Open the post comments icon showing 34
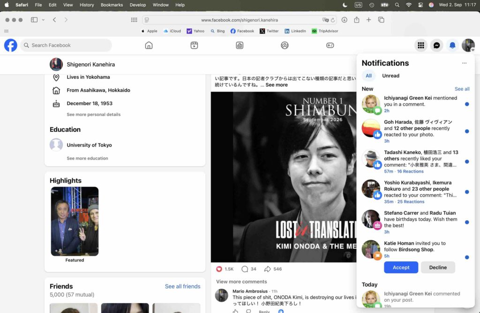 tap(245, 269)
